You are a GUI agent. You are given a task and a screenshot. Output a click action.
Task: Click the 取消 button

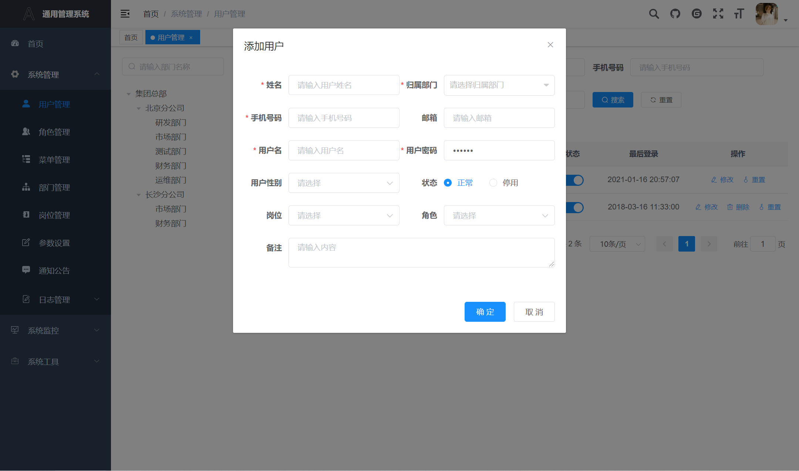pos(534,312)
